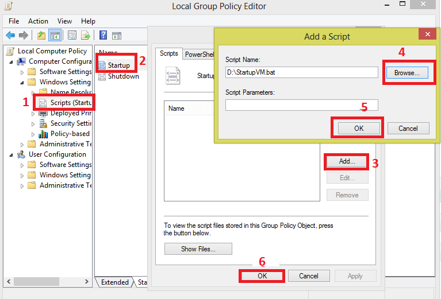Expand Software Settings under Computer Configuration
Image resolution: width=441 pixels, height=299 pixels.
(22, 72)
